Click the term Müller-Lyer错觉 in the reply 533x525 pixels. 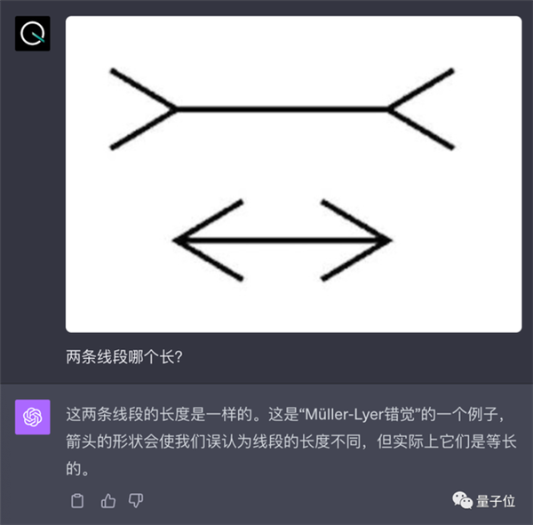363,415
